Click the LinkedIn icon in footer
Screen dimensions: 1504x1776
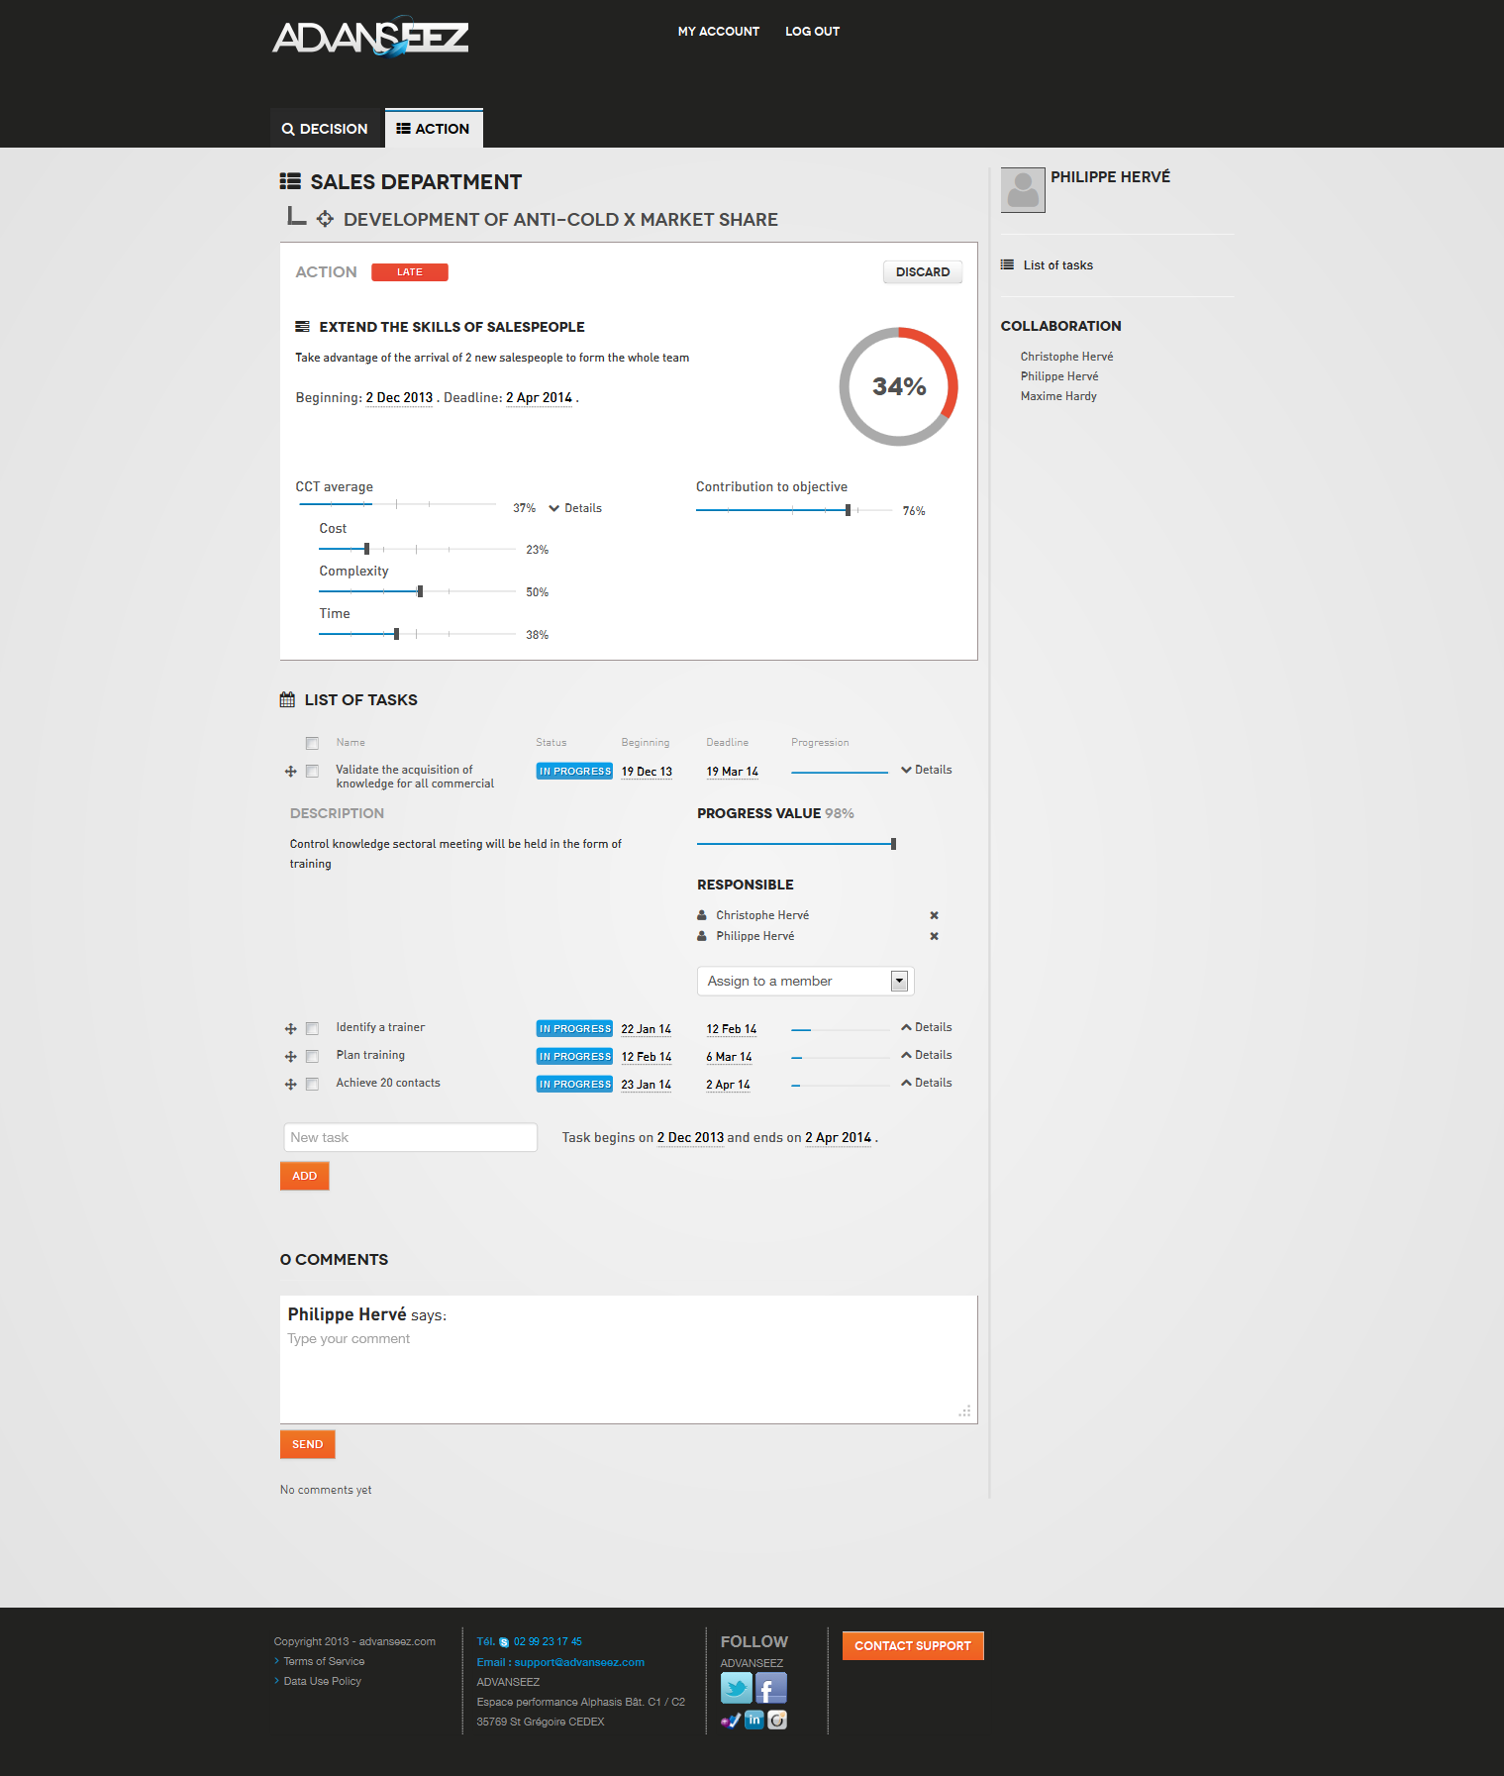(x=753, y=1720)
